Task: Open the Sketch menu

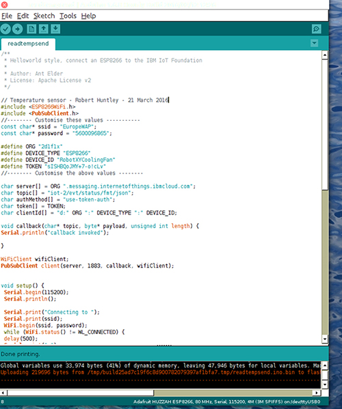Action: [44, 16]
